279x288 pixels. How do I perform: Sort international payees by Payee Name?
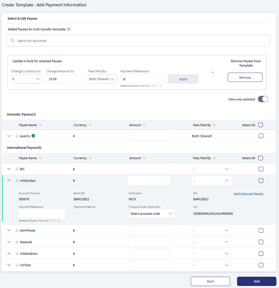pyautogui.click(x=40, y=158)
